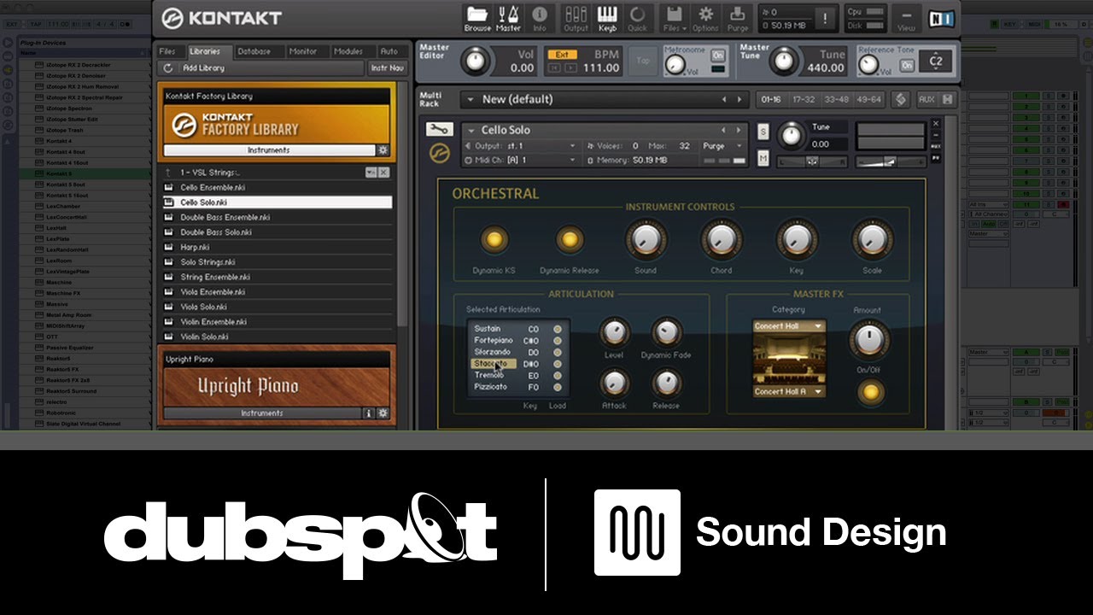The width and height of the screenshot is (1093, 615).
Task: Save the multi rack disk icon
Action: 948,100
